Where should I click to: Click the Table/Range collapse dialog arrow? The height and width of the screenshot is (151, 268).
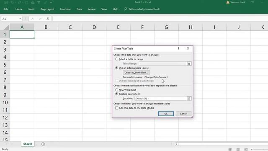(189, 63)
